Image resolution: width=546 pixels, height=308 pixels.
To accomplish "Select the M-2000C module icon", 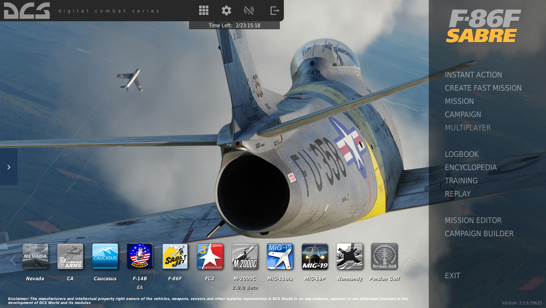I will 245,256.
